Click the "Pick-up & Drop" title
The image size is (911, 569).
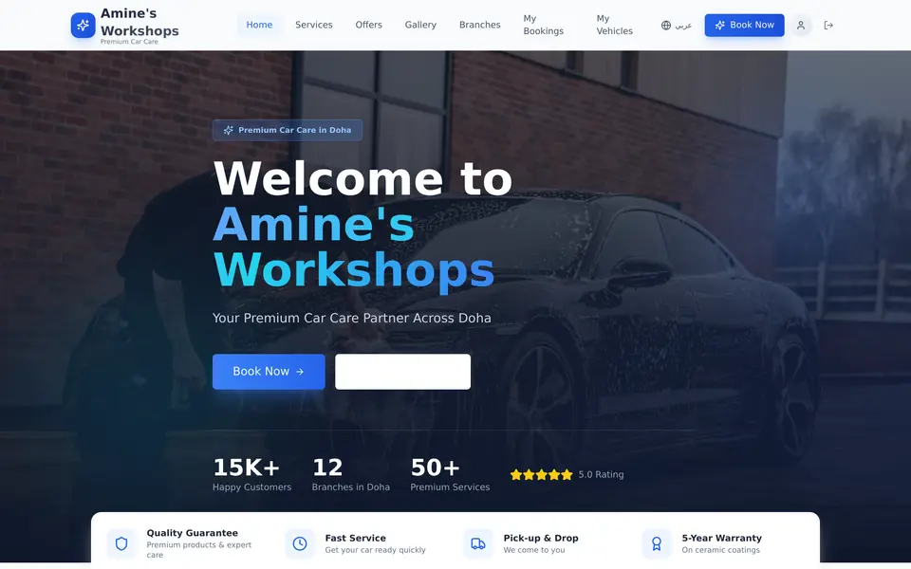pos(541,539)
